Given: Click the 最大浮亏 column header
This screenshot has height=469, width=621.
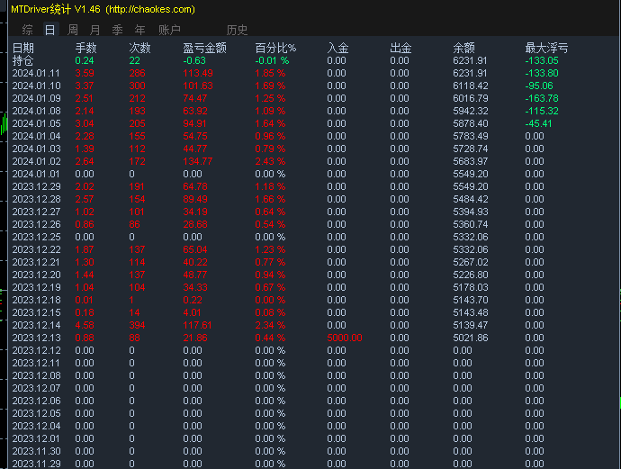Looking at the screenshot, I should [546, 48].
